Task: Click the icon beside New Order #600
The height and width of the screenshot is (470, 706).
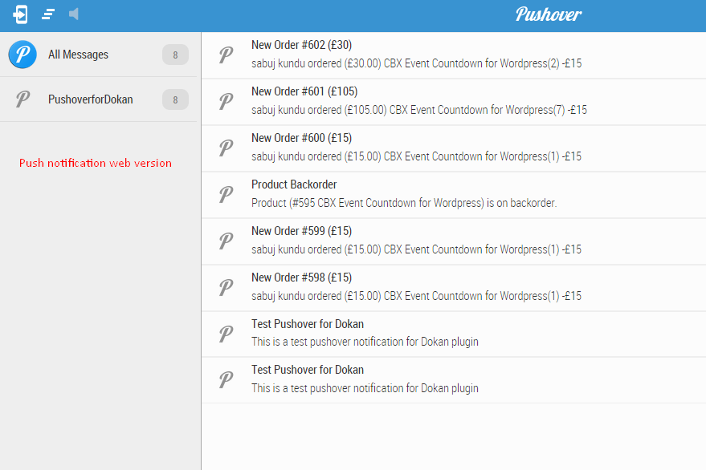Action: click(226, 148)
